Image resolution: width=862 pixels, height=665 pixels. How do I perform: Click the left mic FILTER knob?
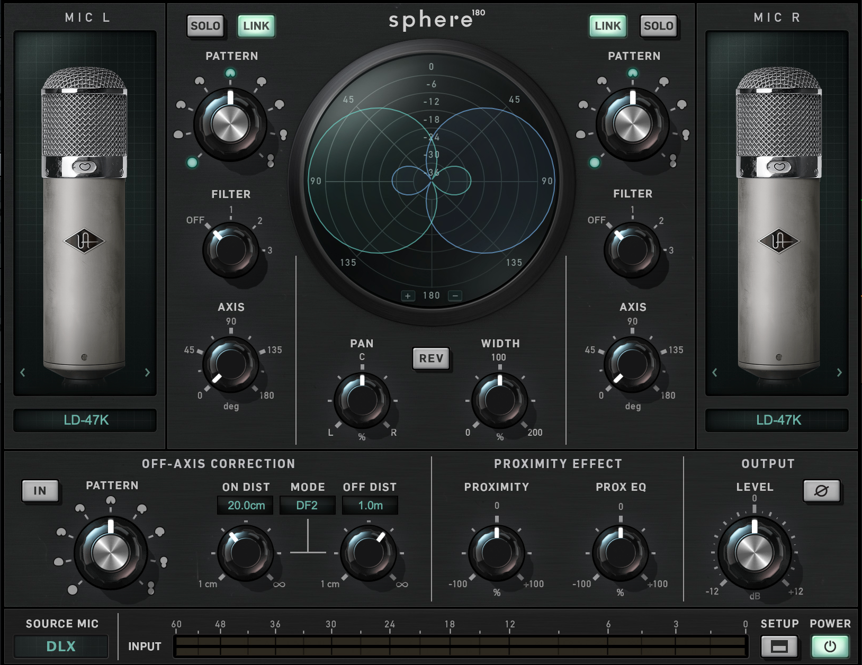click(x=231, y=250)
